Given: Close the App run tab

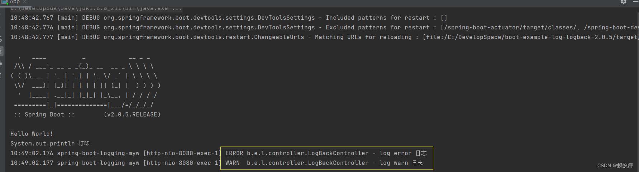Looking at the screenshot, I should tap(25, 2).
